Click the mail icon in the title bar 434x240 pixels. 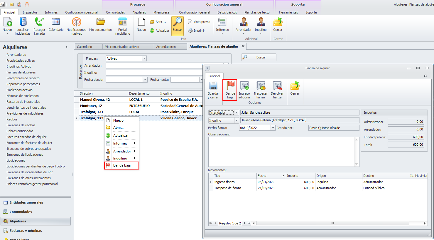point(12,4)
